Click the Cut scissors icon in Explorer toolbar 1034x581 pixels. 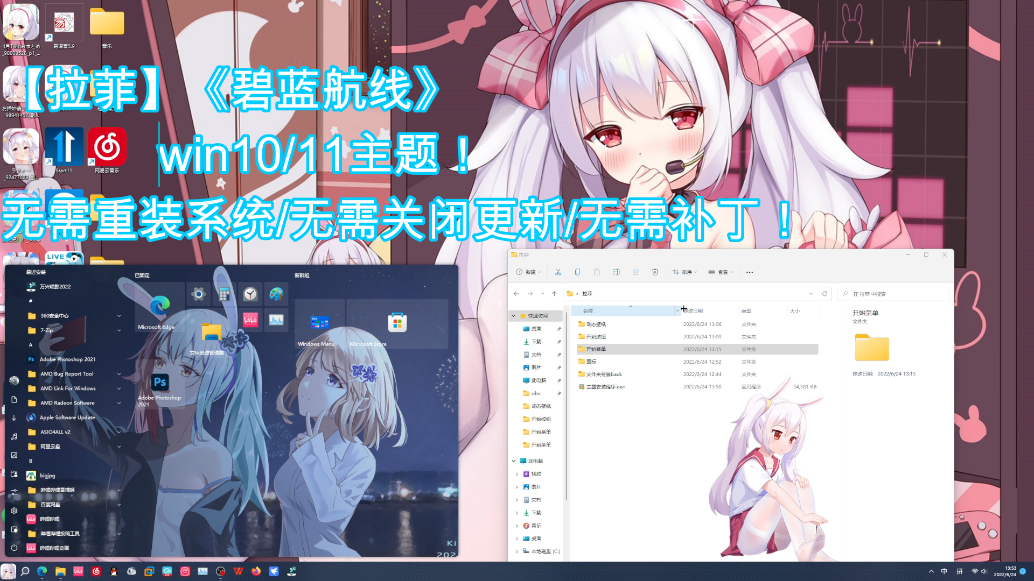pyautogui.click(x=558, y=272)
